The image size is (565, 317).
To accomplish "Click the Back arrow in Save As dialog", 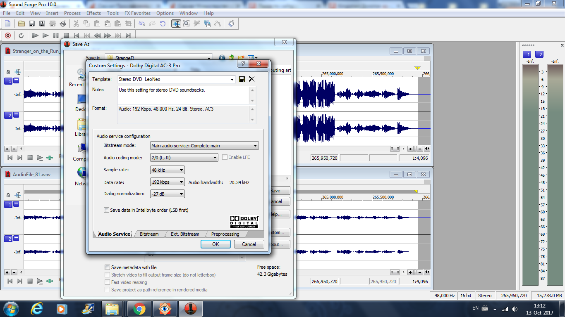I will [x=222, y=58].
